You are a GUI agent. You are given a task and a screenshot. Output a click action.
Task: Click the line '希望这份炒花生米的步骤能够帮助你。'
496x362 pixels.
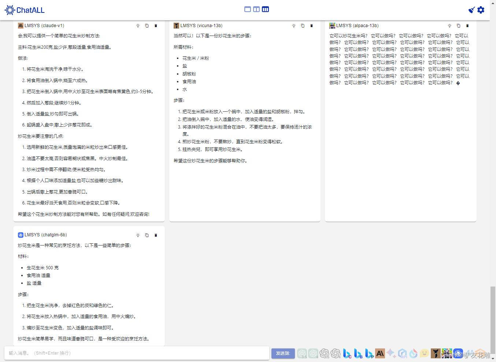[x=211, y=161]
